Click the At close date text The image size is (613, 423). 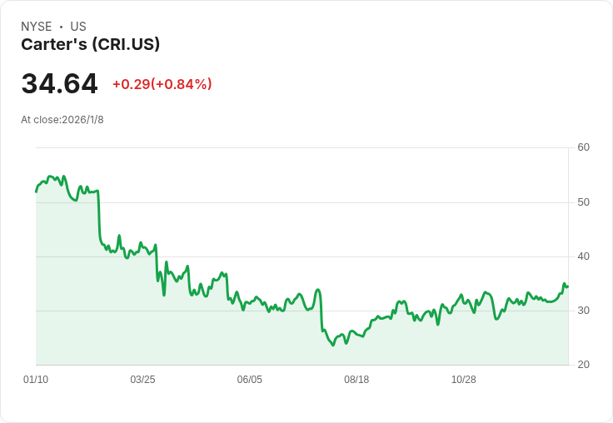point(62,120)
